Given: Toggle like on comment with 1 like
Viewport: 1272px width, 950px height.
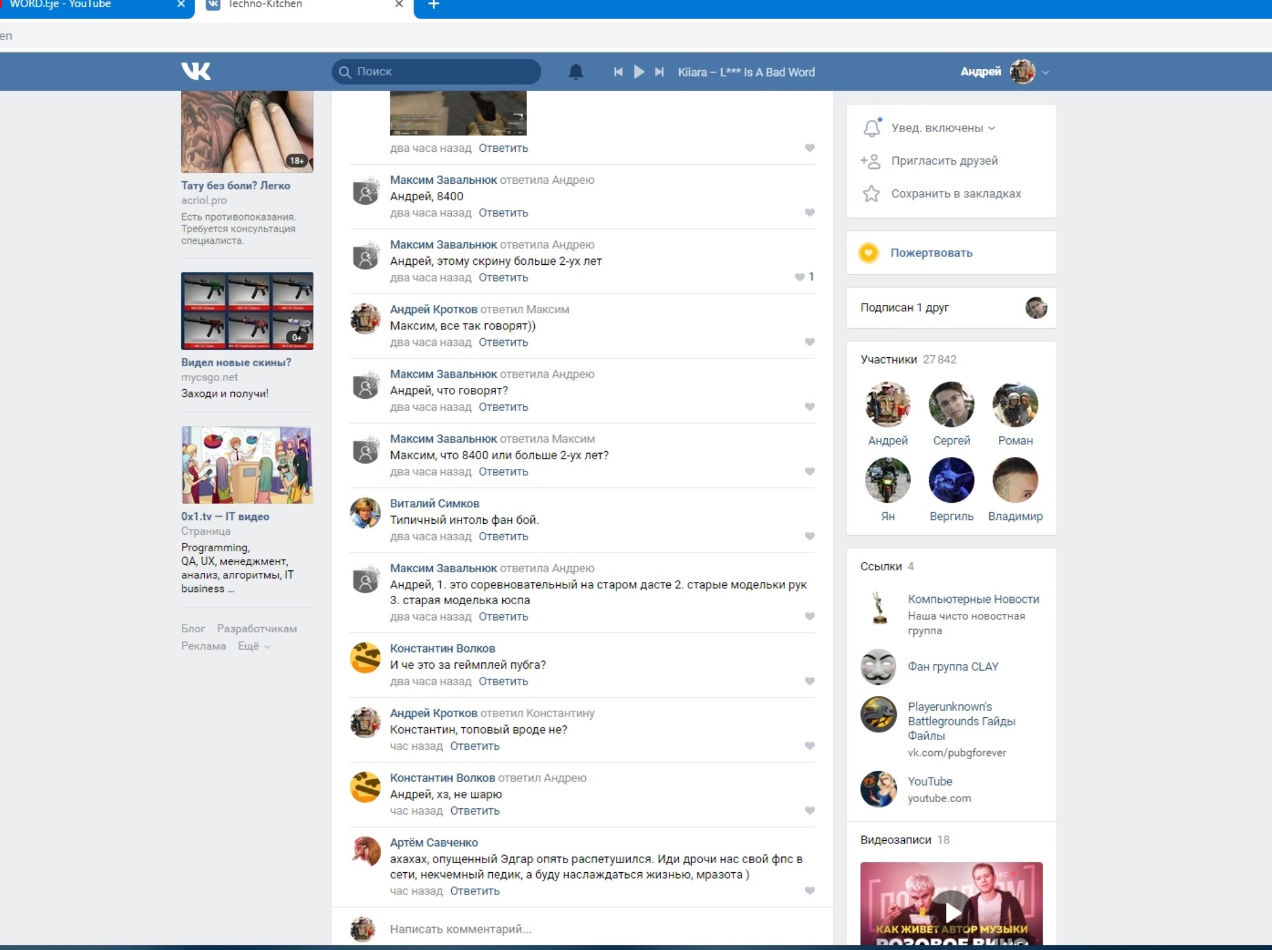Looking at the screenshot, I should [x=800, y=277].
